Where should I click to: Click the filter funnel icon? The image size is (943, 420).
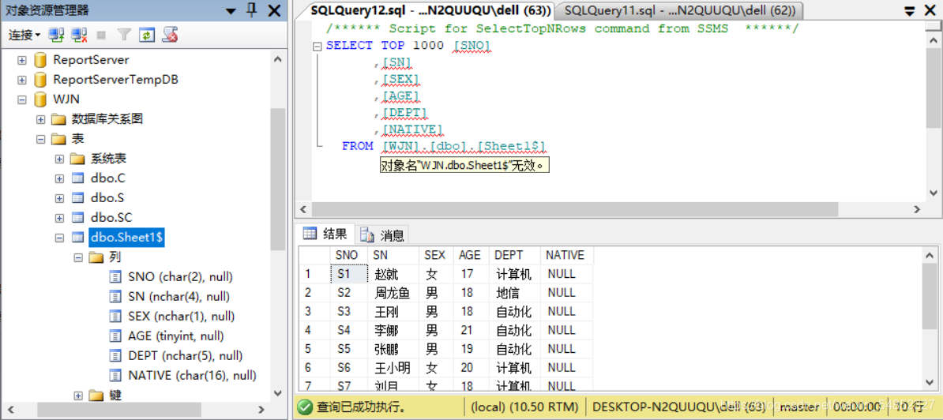tap(124, 36)
